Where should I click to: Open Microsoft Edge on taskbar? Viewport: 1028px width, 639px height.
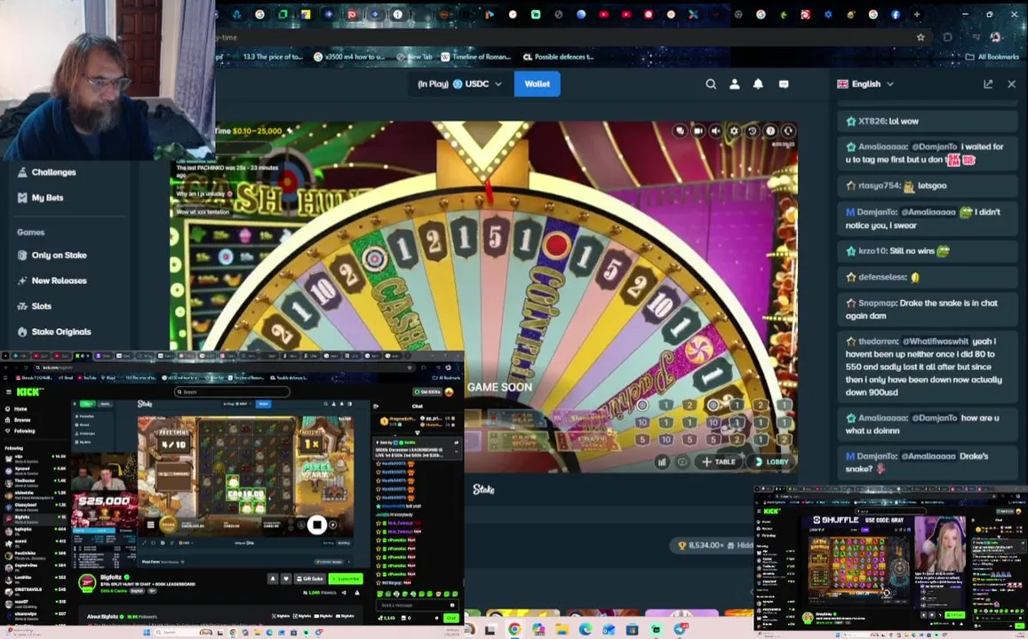586,630
